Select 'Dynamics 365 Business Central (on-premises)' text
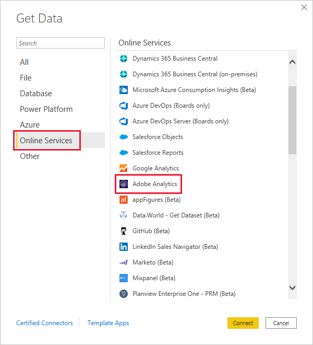 pyautogui.click(x=195, y=74)
